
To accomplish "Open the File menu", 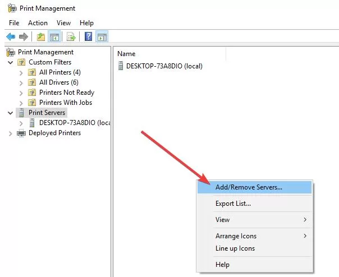I will [14, 23].
